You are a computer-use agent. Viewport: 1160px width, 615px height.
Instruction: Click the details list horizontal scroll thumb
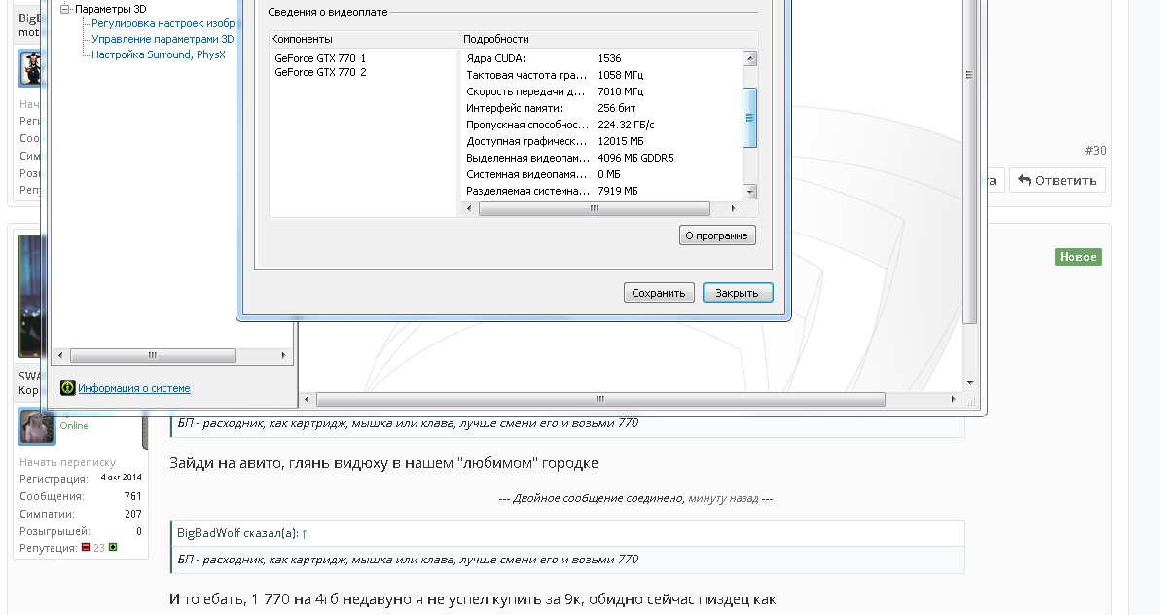tap(594, 208)
